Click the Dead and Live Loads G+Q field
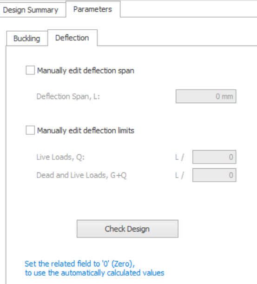This screenshot has height=284, width=257. [214, 175]
